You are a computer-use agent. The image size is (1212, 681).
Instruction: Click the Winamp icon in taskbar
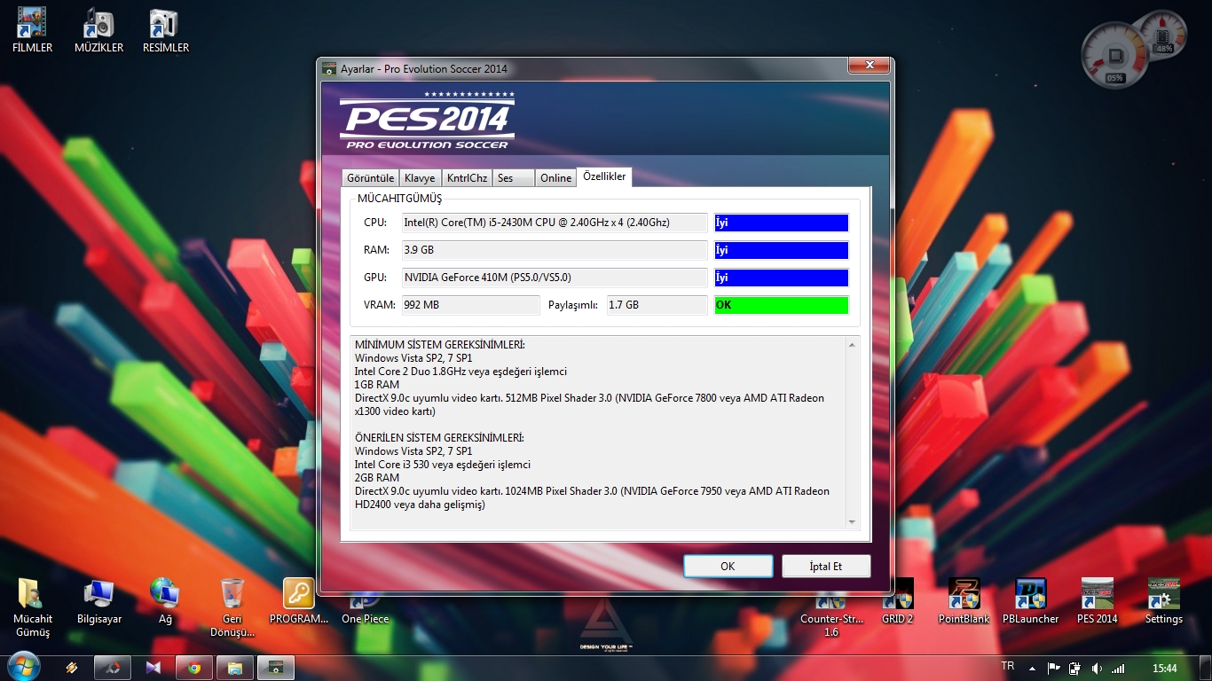pos(72,668)
